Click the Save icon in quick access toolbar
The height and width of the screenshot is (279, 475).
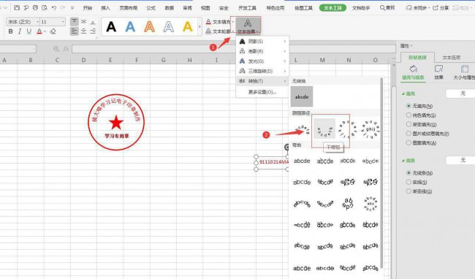tap(17, 7)
